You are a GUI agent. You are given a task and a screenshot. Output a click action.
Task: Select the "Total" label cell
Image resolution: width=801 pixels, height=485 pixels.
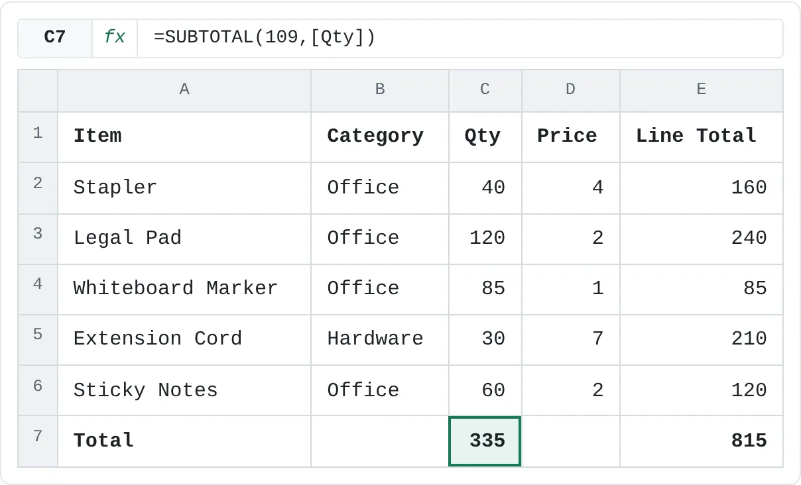(x=184, y=441)
